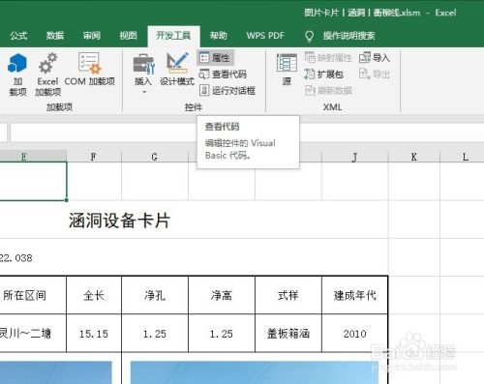Viewport: 484px width, 384px height.
Task: Click the 所在区间 header cell
Action: click(33, 295)
